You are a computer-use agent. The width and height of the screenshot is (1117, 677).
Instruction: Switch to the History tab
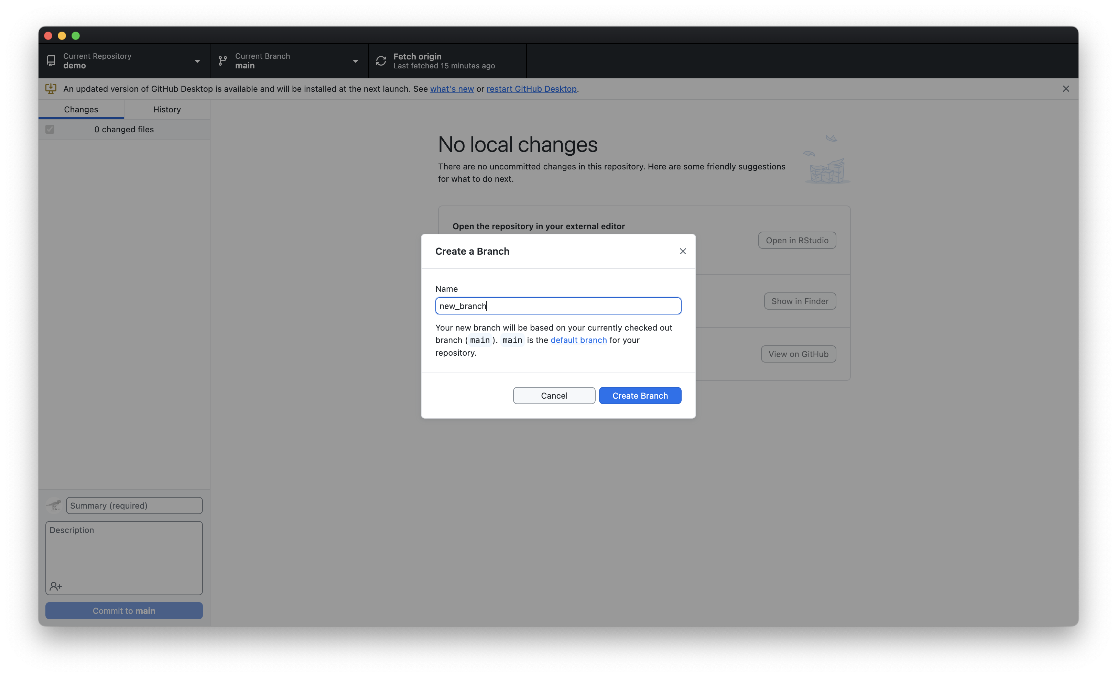(167, 109)
